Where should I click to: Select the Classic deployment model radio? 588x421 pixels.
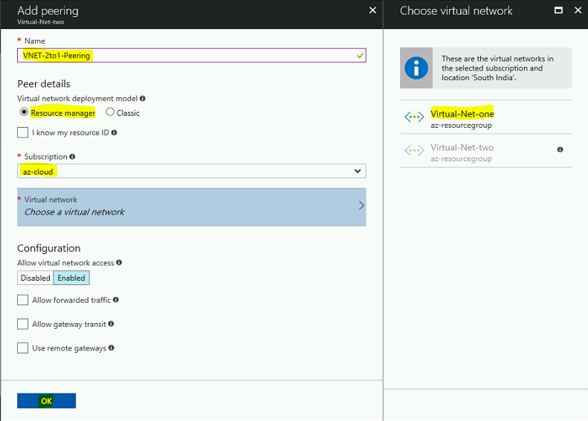point(110,111)
